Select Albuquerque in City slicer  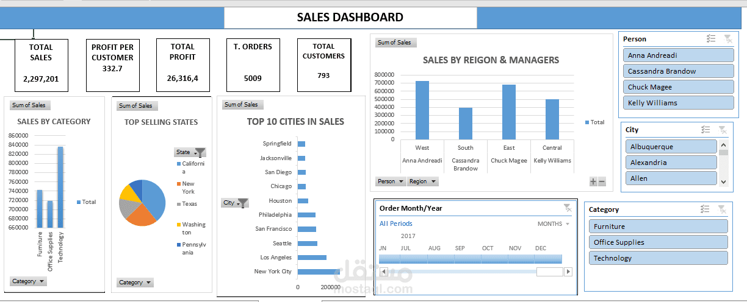point(670,147)
